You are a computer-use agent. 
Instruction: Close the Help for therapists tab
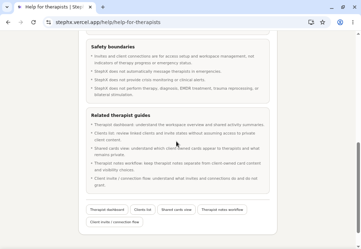click(90, 7)
